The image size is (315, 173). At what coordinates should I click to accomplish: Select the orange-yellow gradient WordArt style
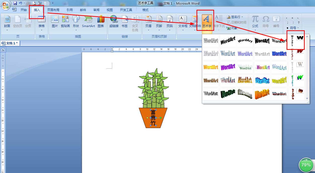point(211,67)
